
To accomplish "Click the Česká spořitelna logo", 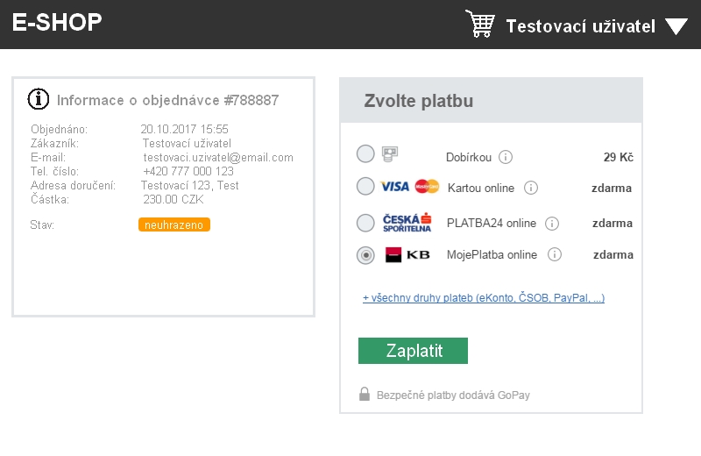I will (x=407, y=223).
